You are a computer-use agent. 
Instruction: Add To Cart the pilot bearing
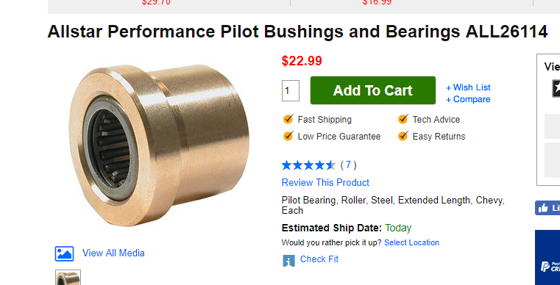point(373,90)
